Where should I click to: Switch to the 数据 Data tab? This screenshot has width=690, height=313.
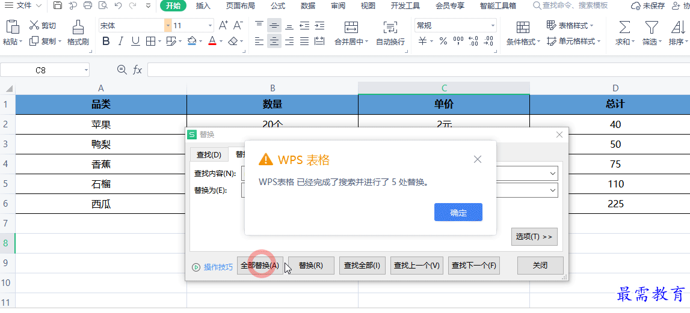(308, 6)
